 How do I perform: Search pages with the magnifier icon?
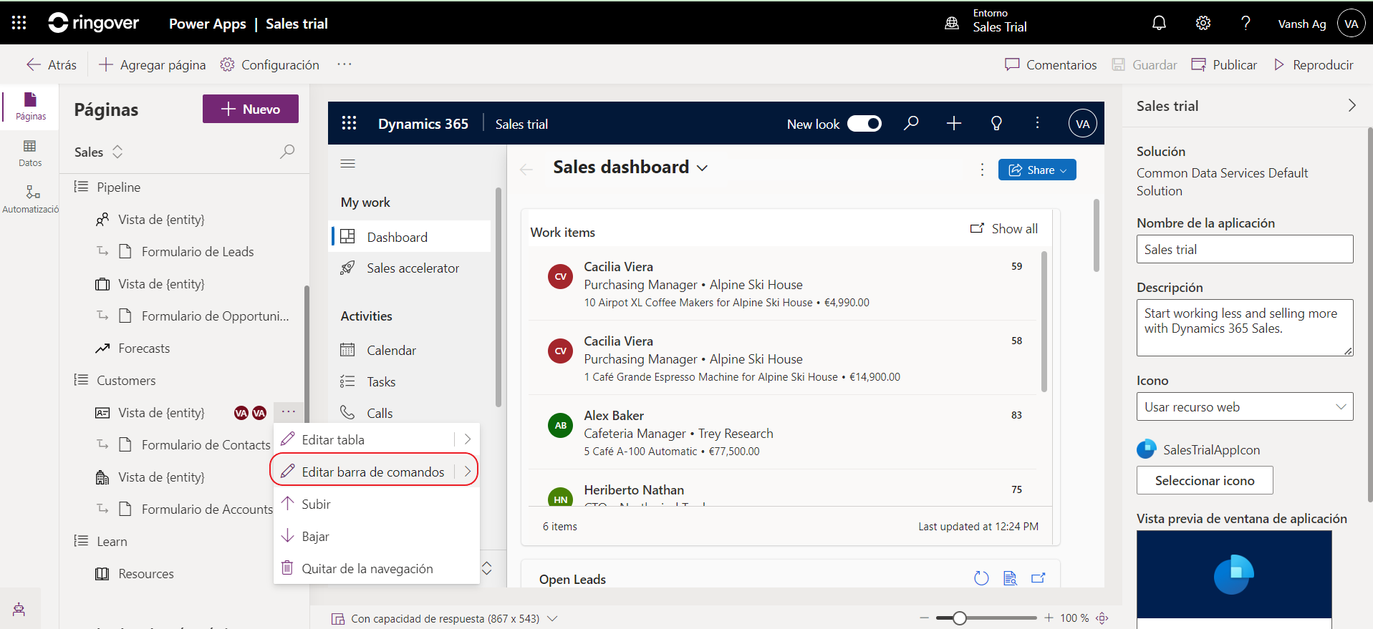point(287,152)
